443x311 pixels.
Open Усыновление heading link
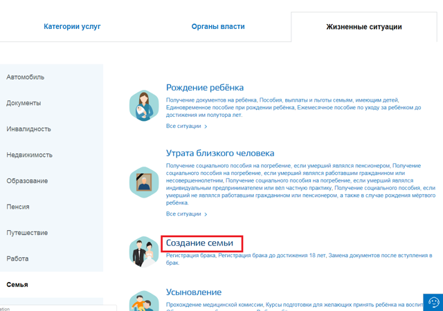[194, 292]
